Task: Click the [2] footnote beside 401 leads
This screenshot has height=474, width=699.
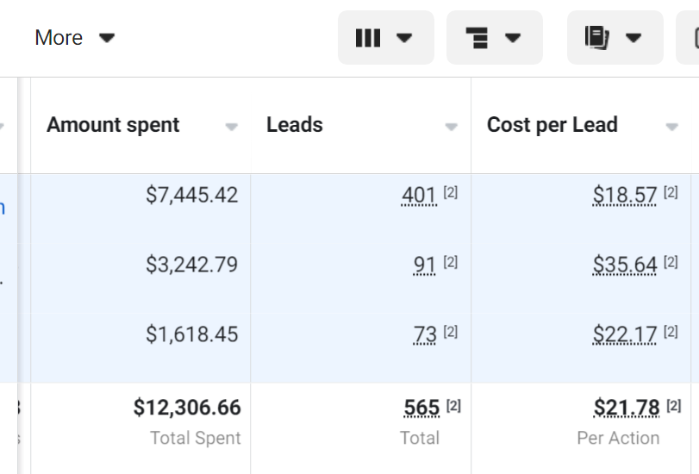Action: 450,193
